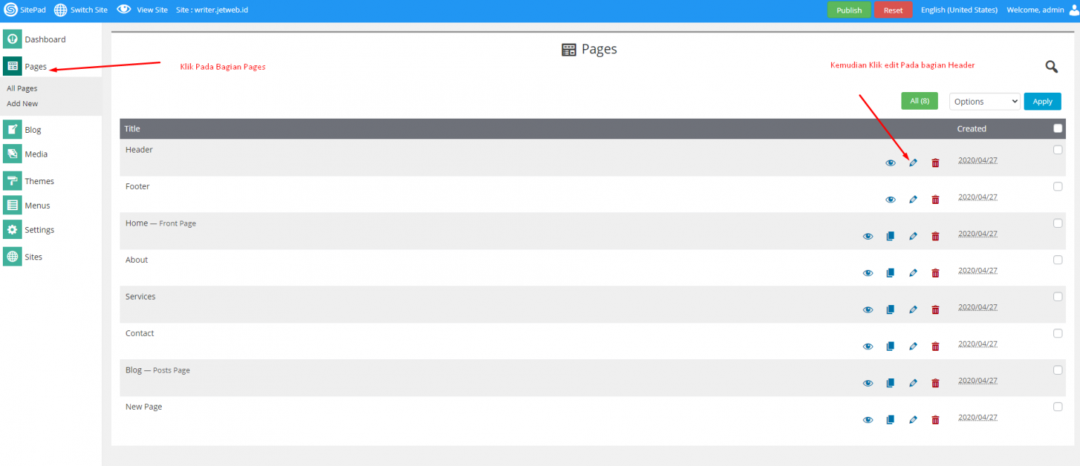Clone the Home page with copy icon

point(890,236)
